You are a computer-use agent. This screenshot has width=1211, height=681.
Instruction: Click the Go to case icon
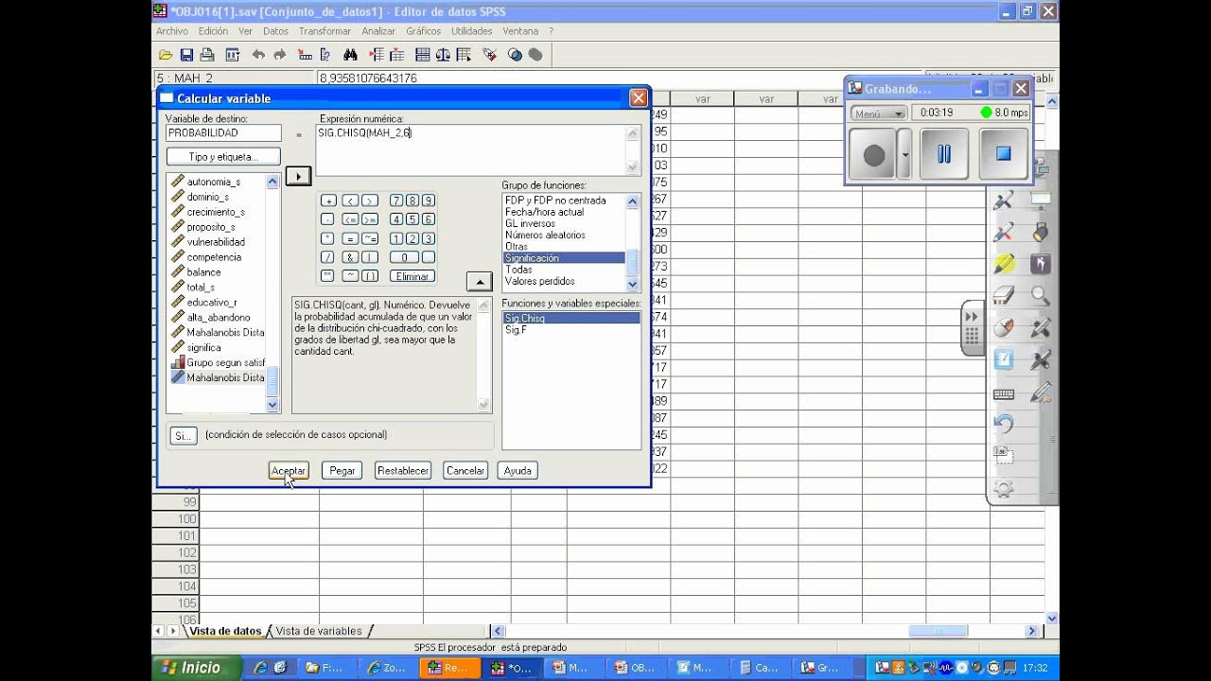point(305,55)
